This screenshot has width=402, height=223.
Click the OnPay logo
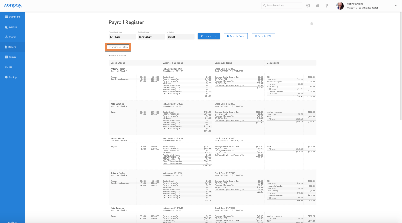pos(13,6)
